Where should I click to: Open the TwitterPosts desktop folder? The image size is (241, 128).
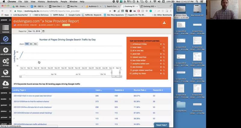pos(181,107)
